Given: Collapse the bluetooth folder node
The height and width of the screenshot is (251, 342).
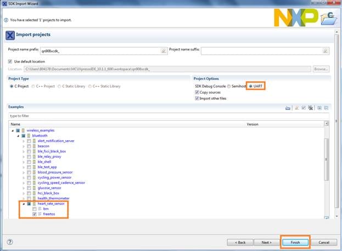Looking at the screenshot, I should tap(18, 135).
